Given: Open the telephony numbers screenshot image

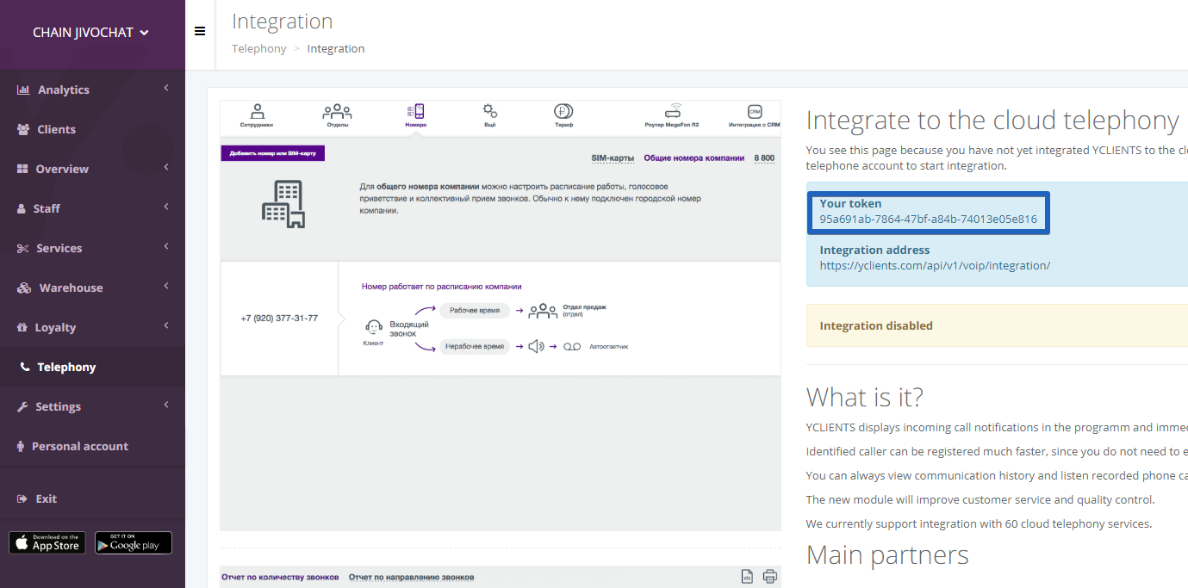Looking at the screenshot, I should tap(501, 315).
